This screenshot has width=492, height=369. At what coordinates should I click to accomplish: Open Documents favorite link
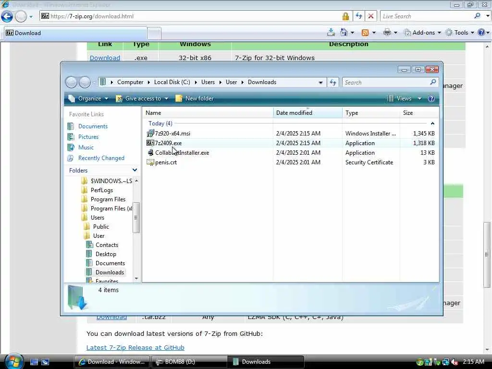point(93,126)
